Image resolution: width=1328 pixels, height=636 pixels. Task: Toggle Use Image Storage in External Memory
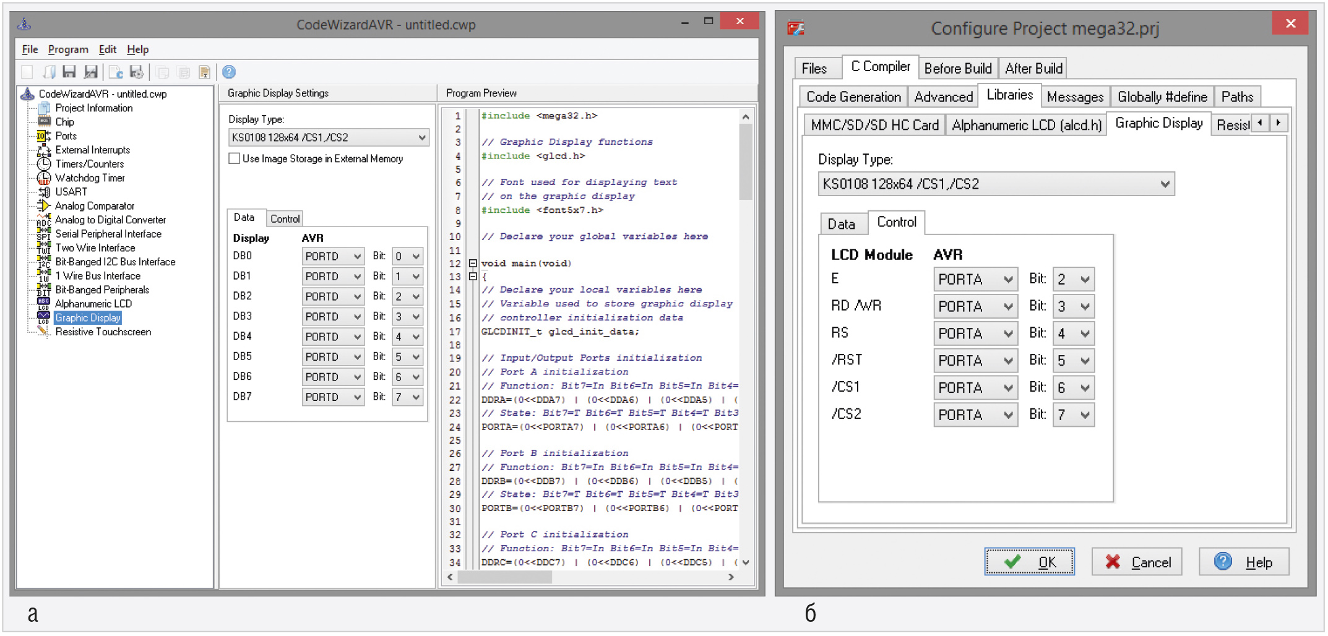pyautogui.click(x=234, y=158)
